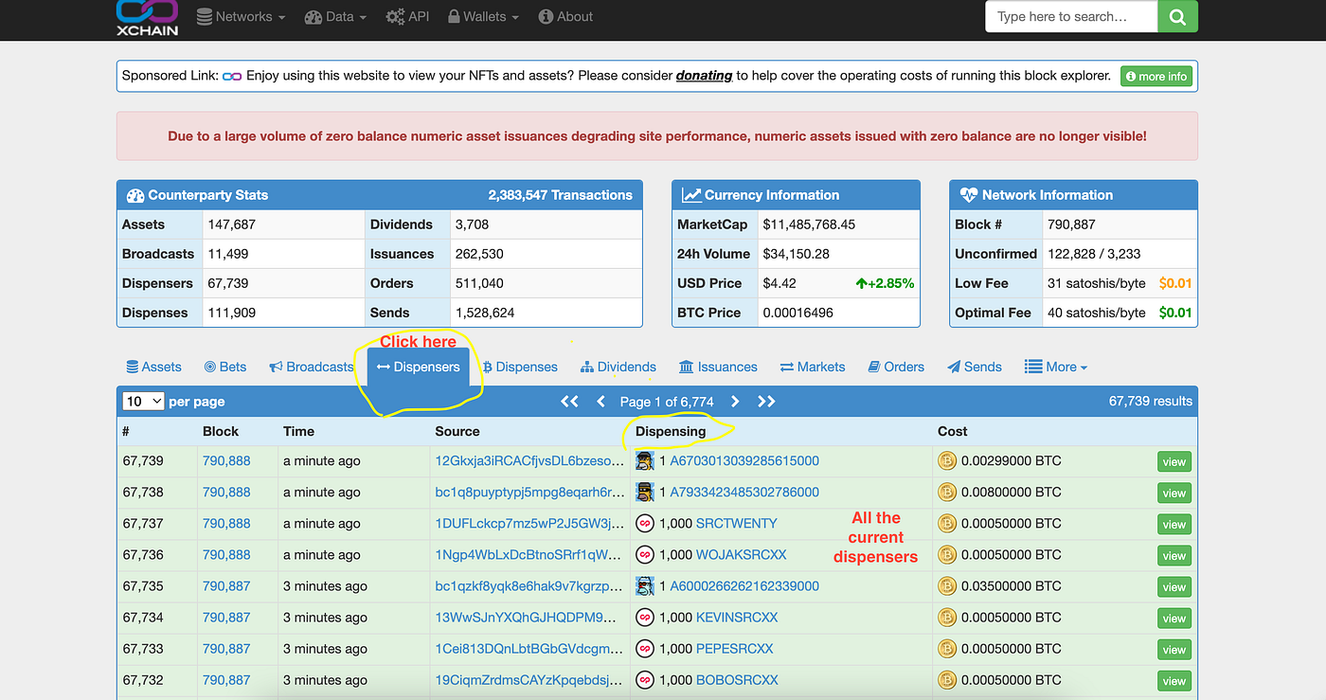Screen dimensions: 1326x700
Task: Open asset A7933423485302786000
Action: point(744,493)
